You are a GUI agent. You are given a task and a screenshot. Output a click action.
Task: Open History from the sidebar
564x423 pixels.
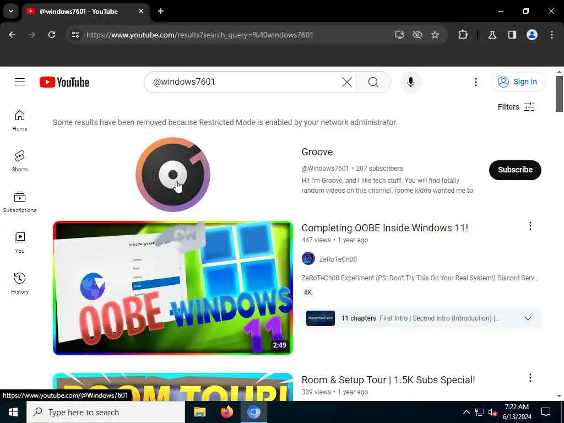(20, 284)
